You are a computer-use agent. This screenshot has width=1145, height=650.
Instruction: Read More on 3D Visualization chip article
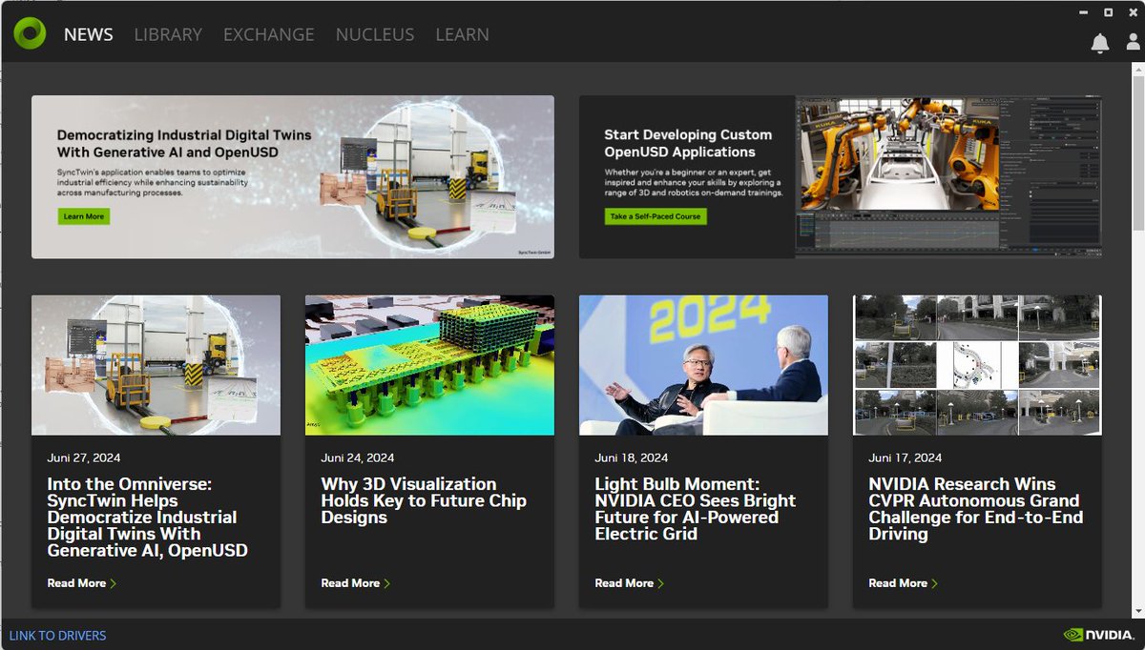point(355,583)
